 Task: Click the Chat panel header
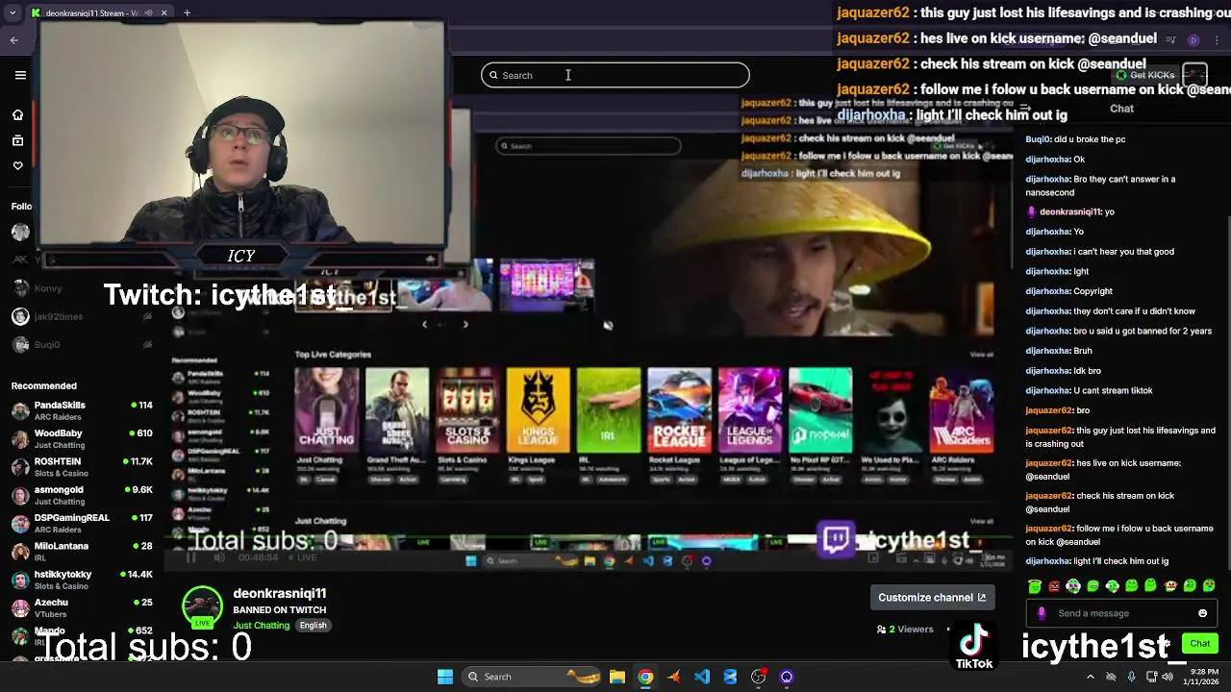point(1122,109)
